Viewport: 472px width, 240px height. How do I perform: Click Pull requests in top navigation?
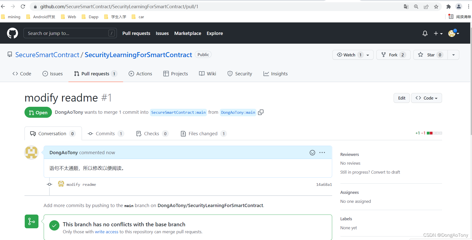(136, 33)
